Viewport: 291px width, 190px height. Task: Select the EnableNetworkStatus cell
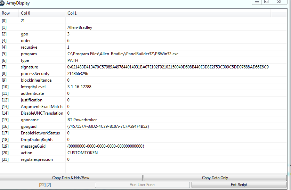pyautogui.click(x=40, y=133)
